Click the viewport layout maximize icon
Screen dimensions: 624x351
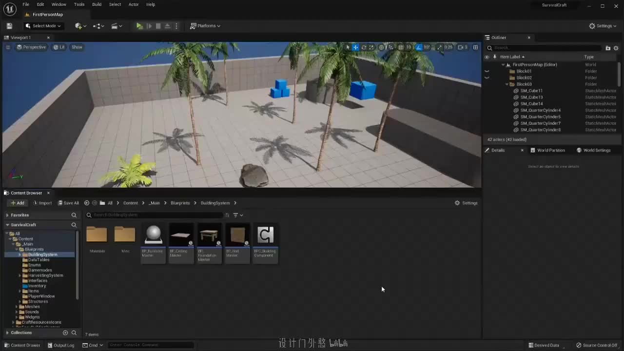475,47
